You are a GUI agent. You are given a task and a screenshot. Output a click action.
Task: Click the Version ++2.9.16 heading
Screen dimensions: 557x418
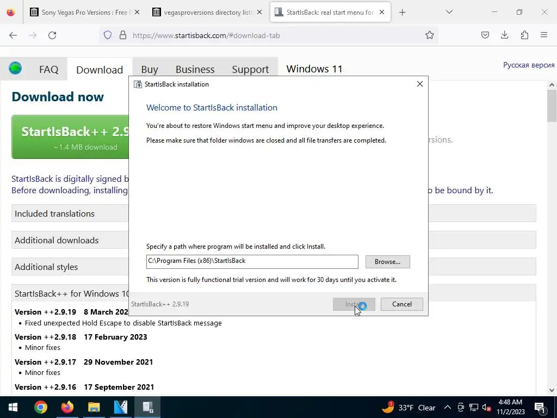[46, 387]
